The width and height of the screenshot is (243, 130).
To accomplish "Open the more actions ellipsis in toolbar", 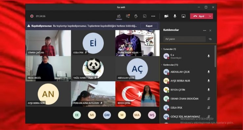I will pyautogui.click(x=153, y=16).
